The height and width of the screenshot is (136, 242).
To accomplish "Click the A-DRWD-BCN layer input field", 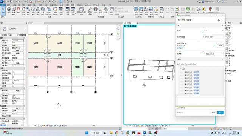I will (213, 37).
